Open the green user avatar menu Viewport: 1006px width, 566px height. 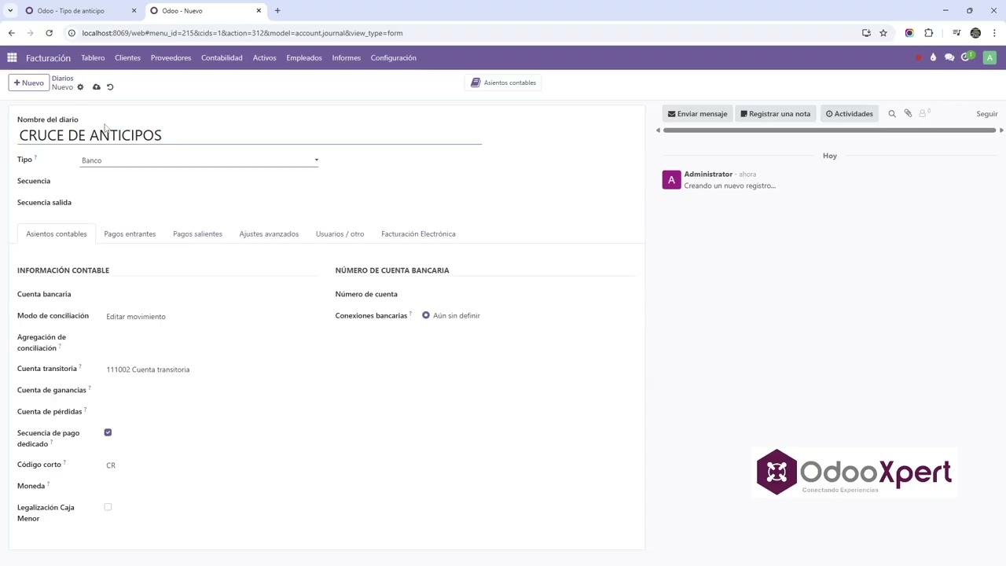click(989, 57)
